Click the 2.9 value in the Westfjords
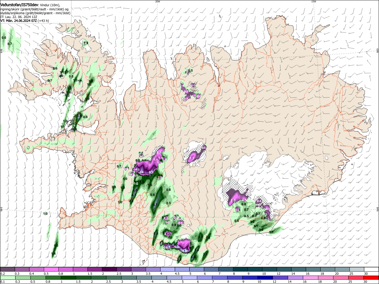 86,43
